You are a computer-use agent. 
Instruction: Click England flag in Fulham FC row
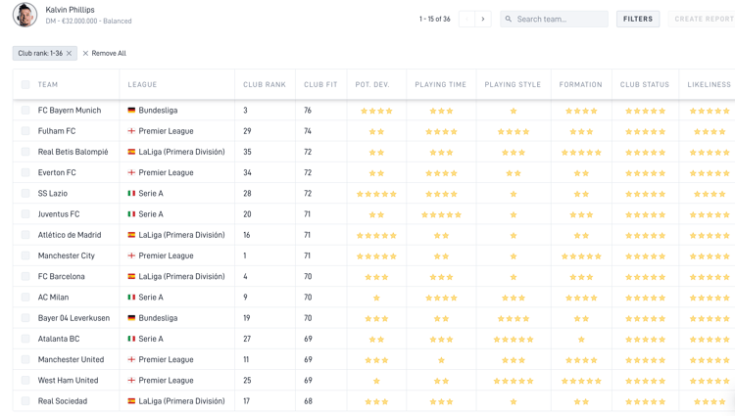pos(131,131)
